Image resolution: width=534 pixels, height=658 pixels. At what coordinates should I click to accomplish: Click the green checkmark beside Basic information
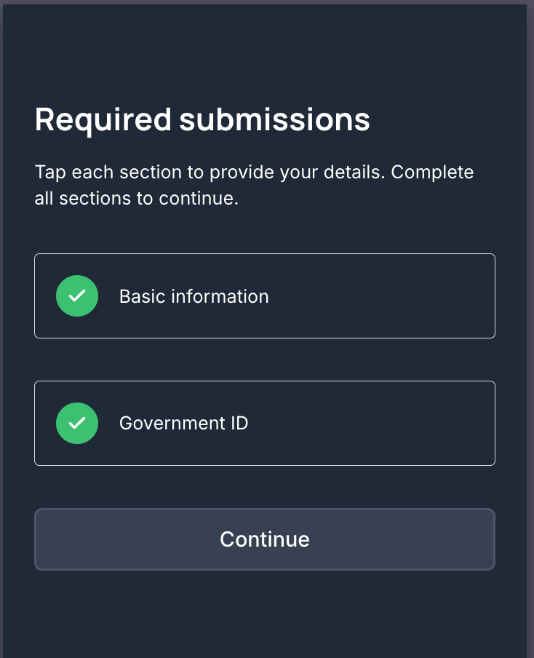(77, 296)
